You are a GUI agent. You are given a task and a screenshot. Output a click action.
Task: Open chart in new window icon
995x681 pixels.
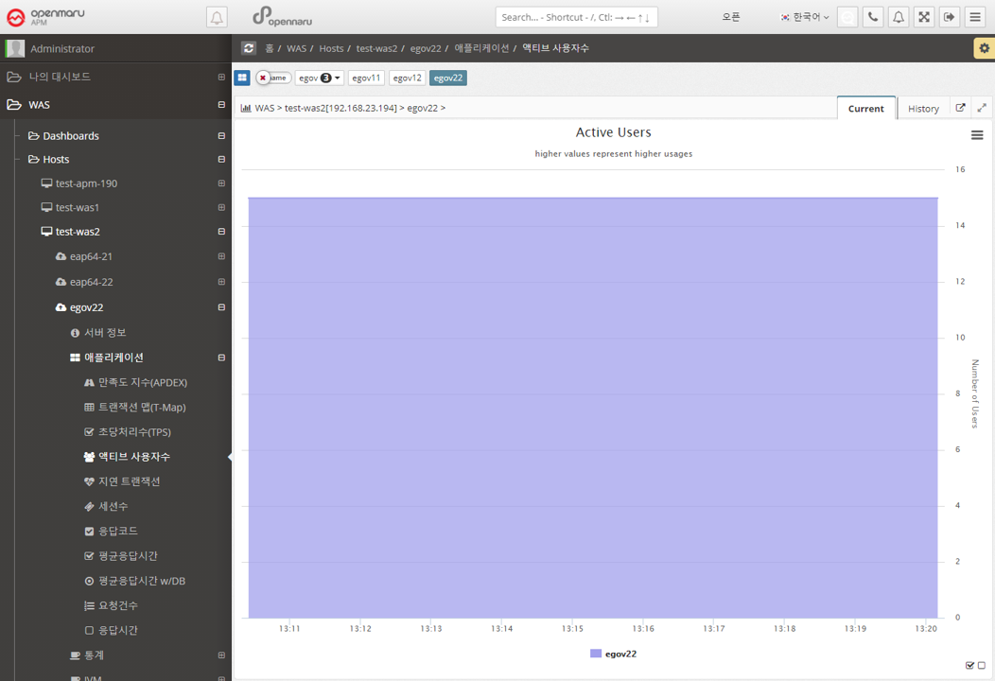960,108
